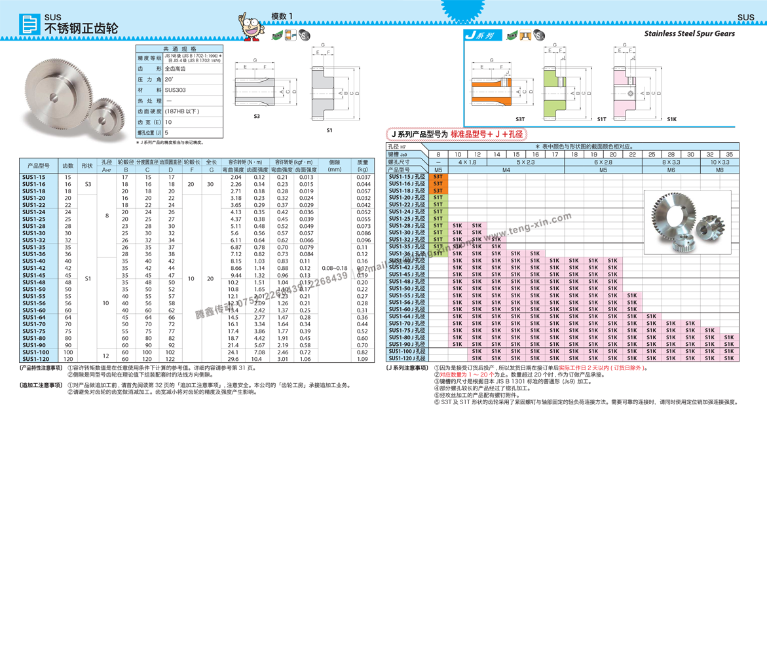Click the orange S3T cell for SUS1-15 J
The image size is (767, 655).
pos(438,177)
